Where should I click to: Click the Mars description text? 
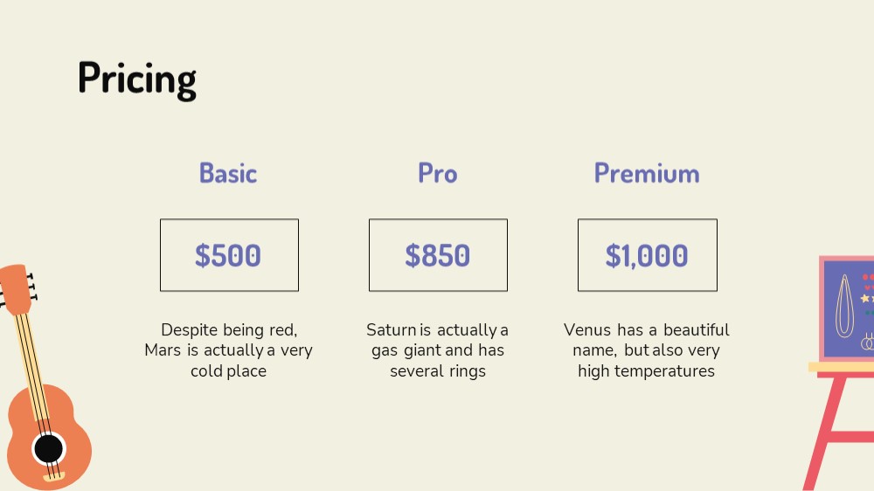(x=228, y=350)
